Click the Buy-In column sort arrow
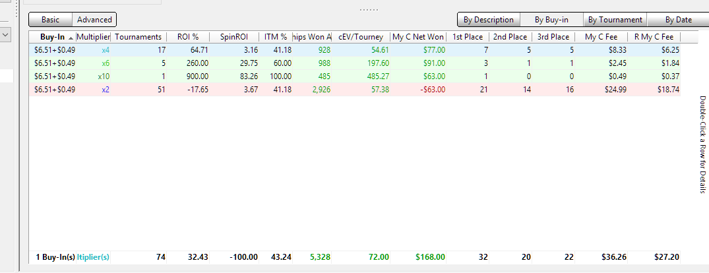Viewport: 709px width, 273px height. click(71, 38)
